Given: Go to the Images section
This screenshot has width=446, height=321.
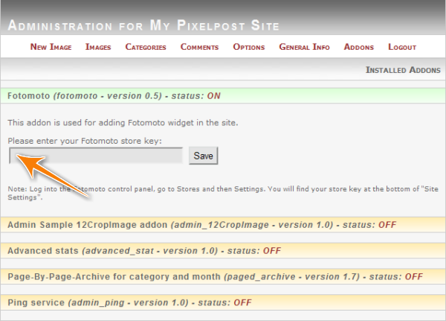Looking at the screenshot, I should pyautogui.click(x=98, y=47).
